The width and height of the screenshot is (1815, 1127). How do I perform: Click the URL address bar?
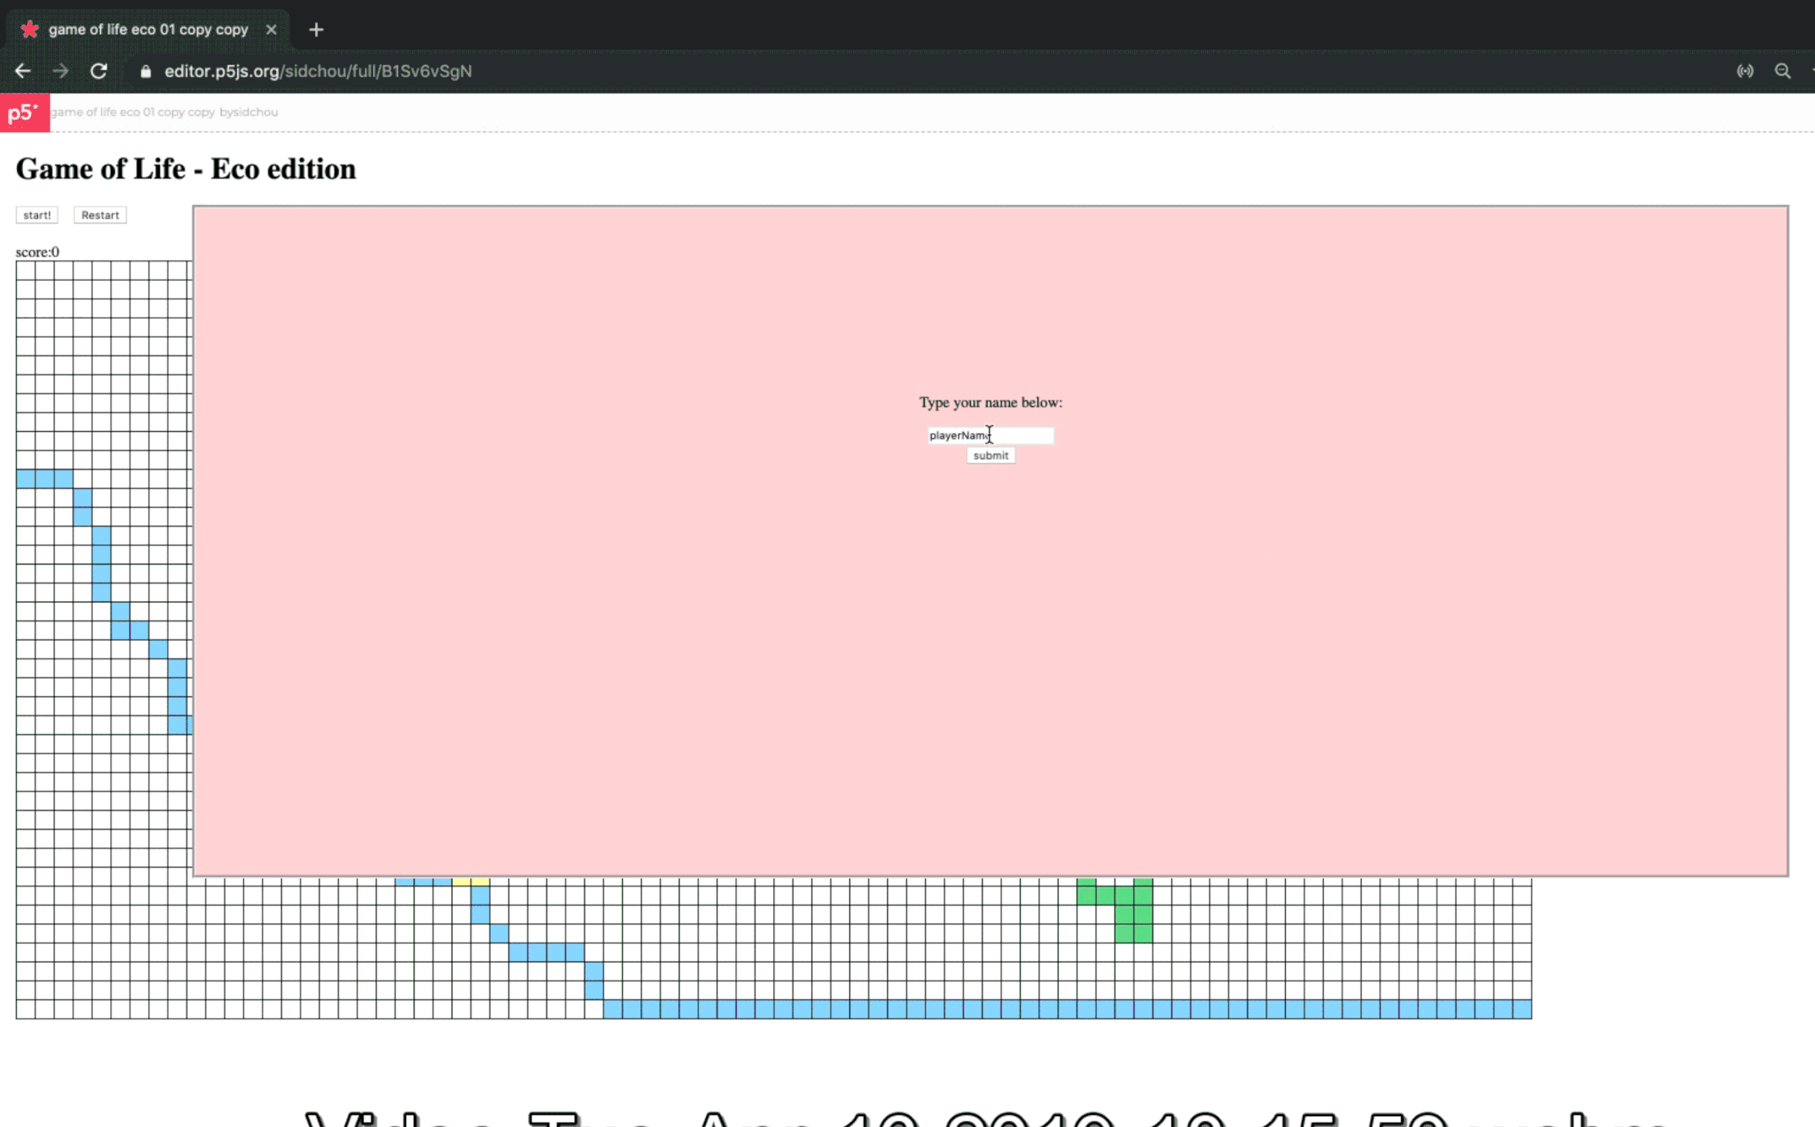[x=318, y=71]
